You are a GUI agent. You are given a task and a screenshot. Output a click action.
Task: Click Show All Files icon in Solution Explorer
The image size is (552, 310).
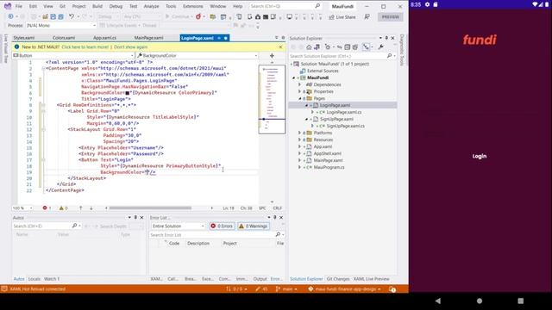point(354,47)
